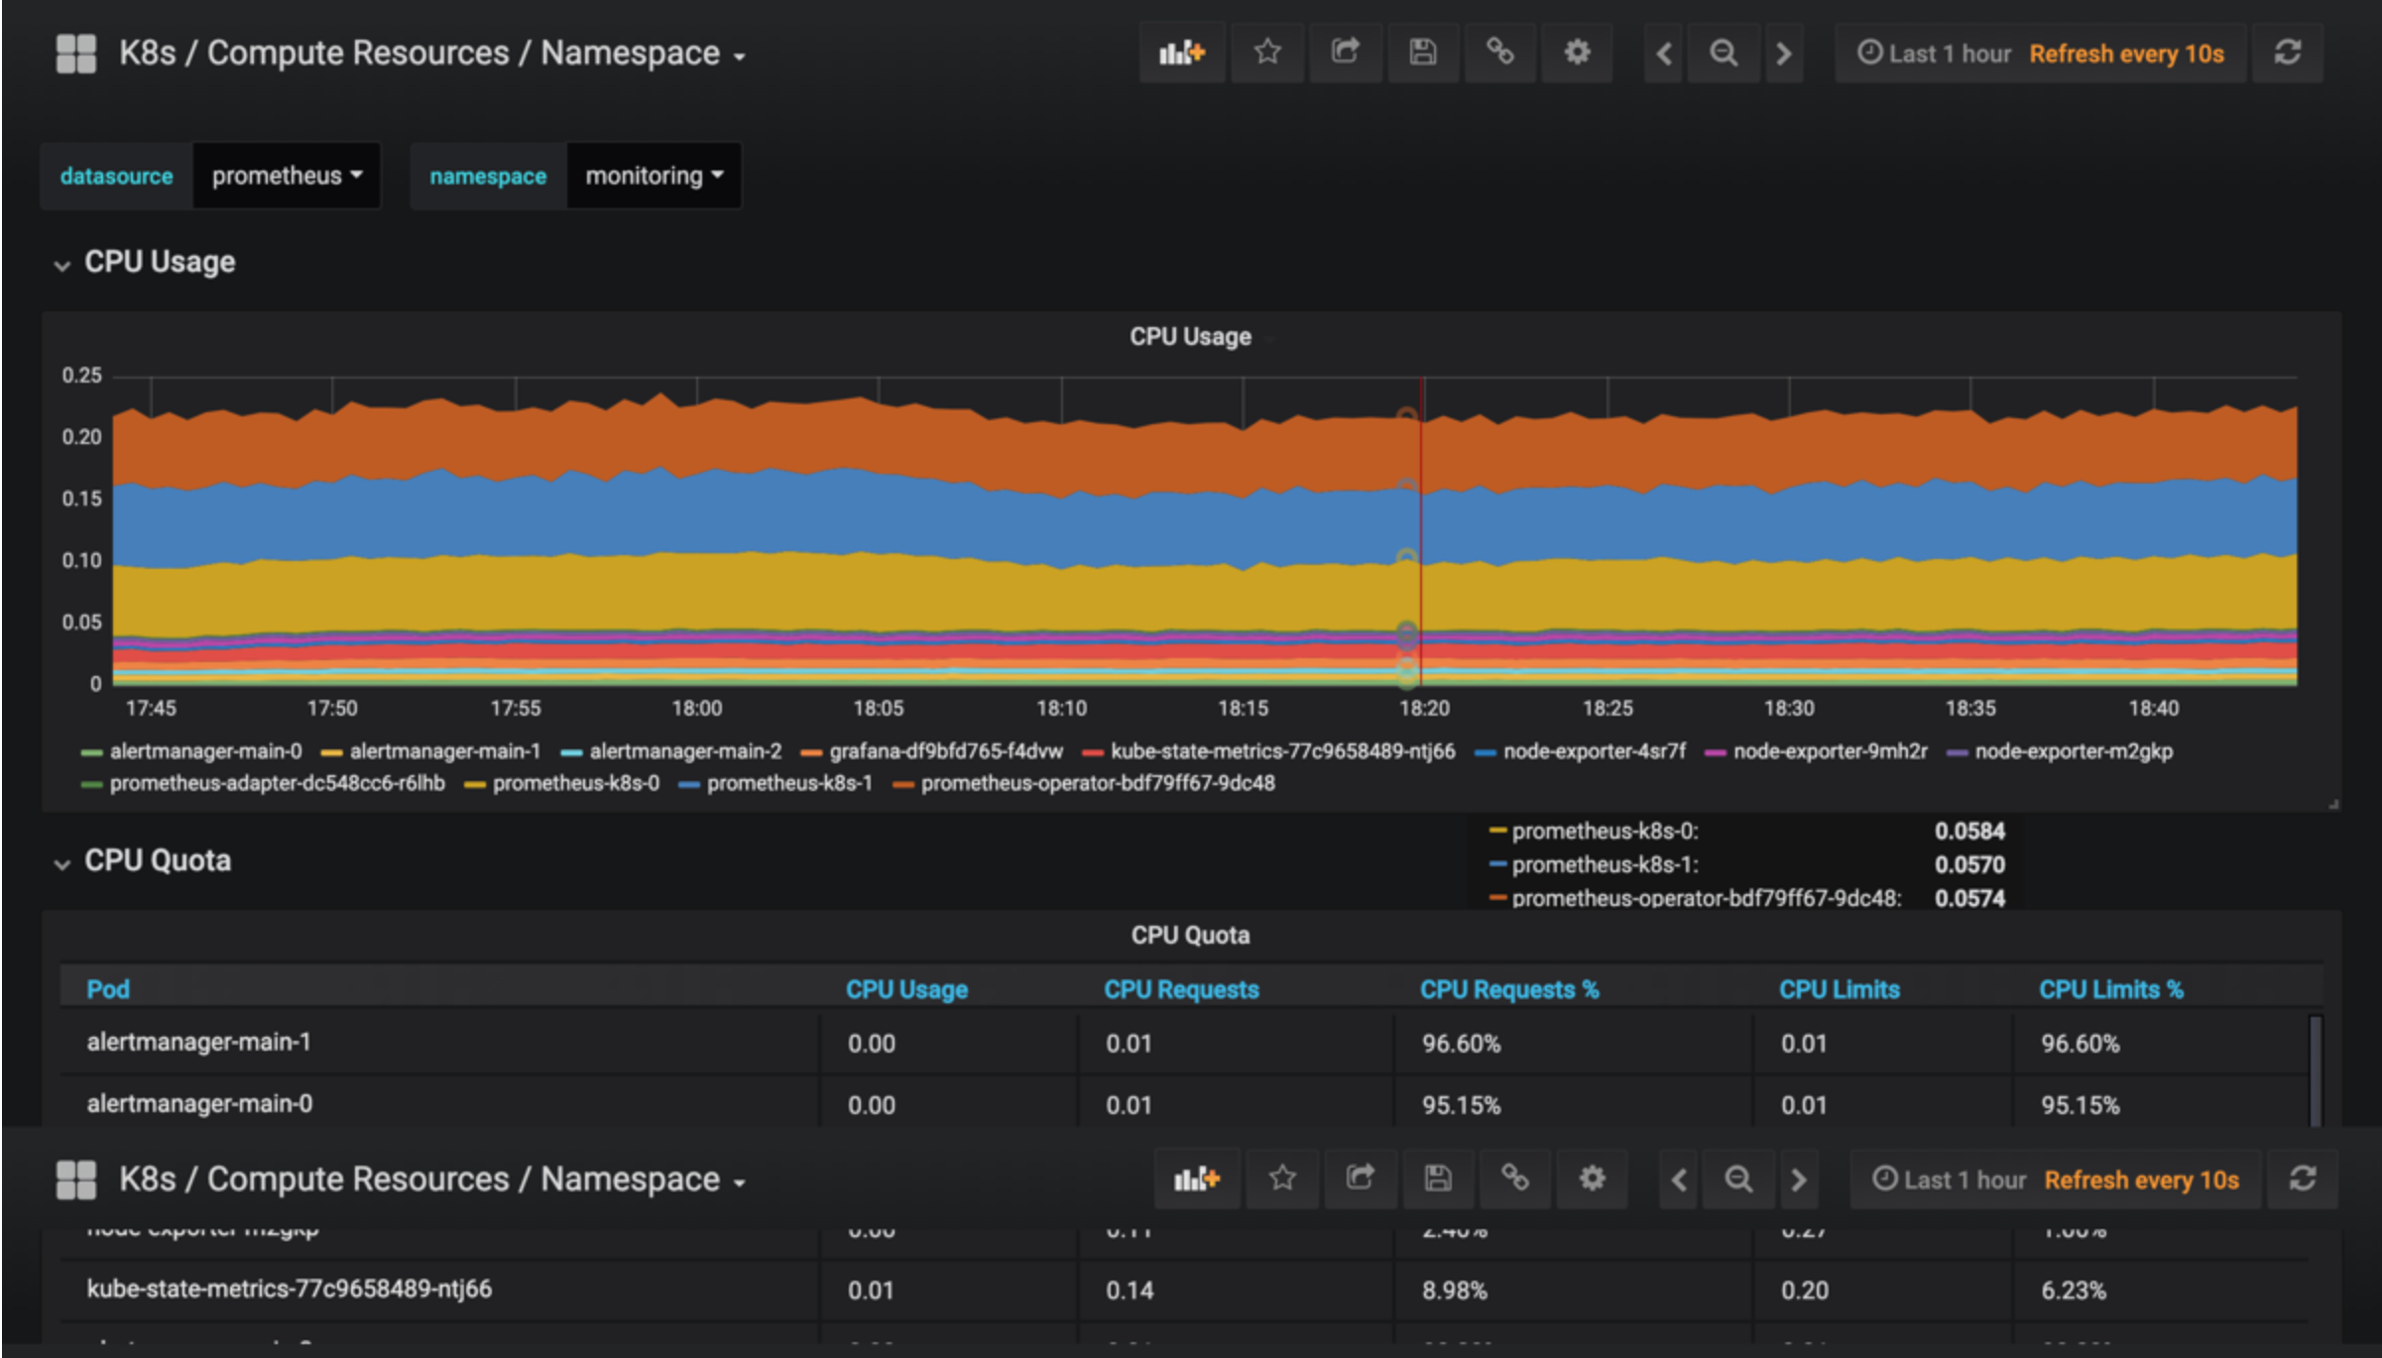
Task: Open dashboard title dropdown in lower header
Action: click(x=432, y=1180)
